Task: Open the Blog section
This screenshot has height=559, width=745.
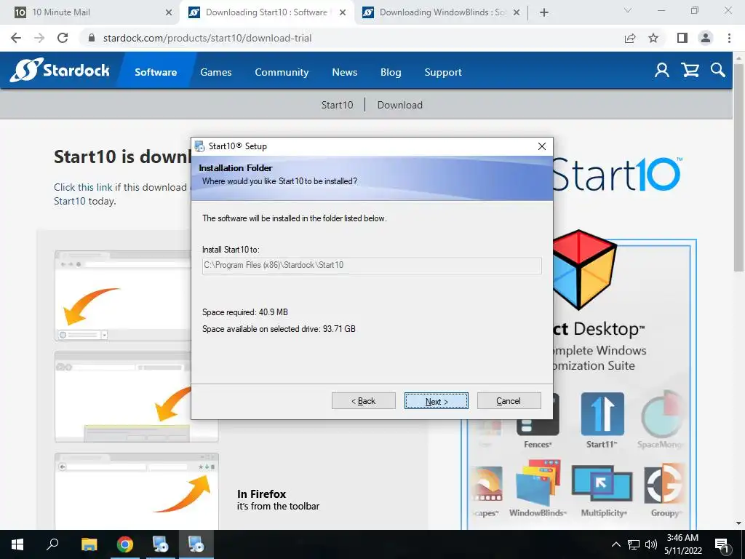Action: tap(391, 72)
